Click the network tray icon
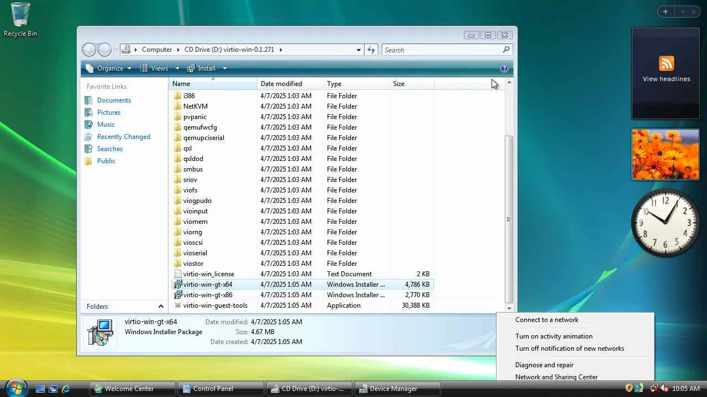The height and width of the screenshot is (397, 707). point(654,389)
